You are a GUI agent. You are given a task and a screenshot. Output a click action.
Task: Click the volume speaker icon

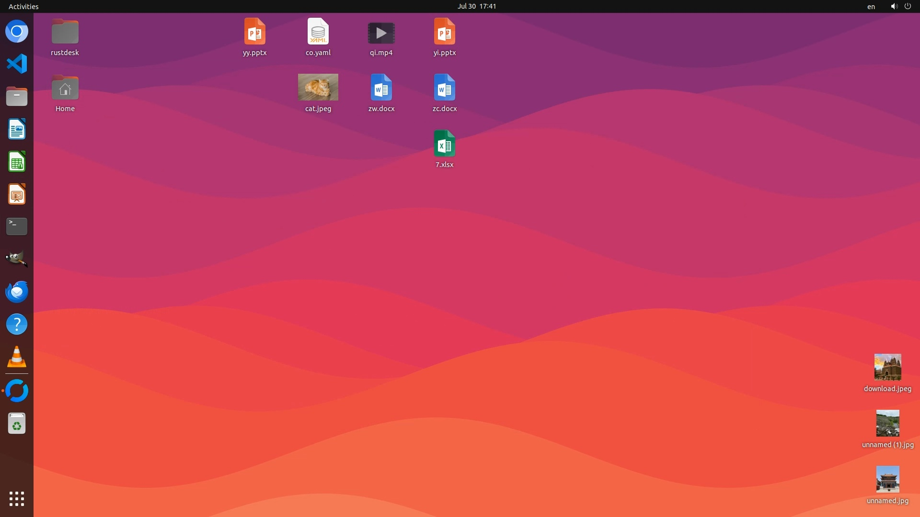894,6
